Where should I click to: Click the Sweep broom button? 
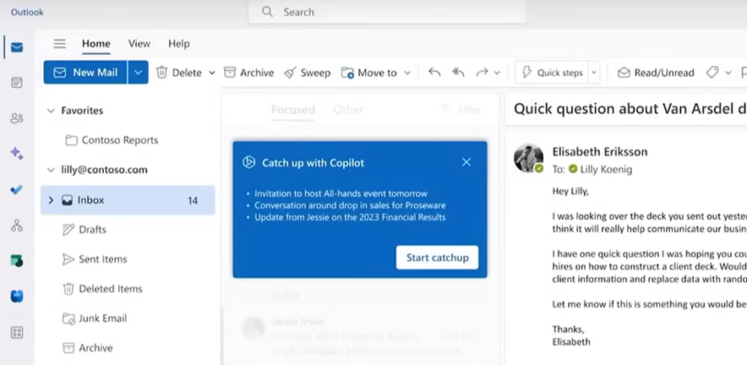308,73
